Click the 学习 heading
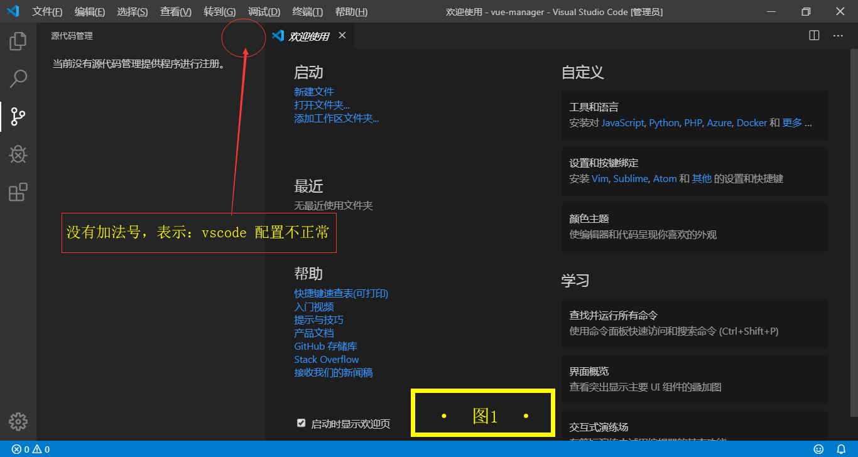Image resolution: width=858 pixels, height=457 pixels. (x=575, y=280)
